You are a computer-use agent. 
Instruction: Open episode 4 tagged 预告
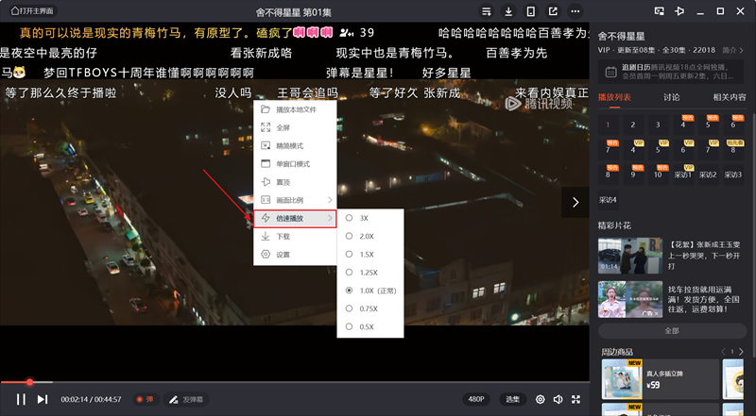tap(683, 125)
